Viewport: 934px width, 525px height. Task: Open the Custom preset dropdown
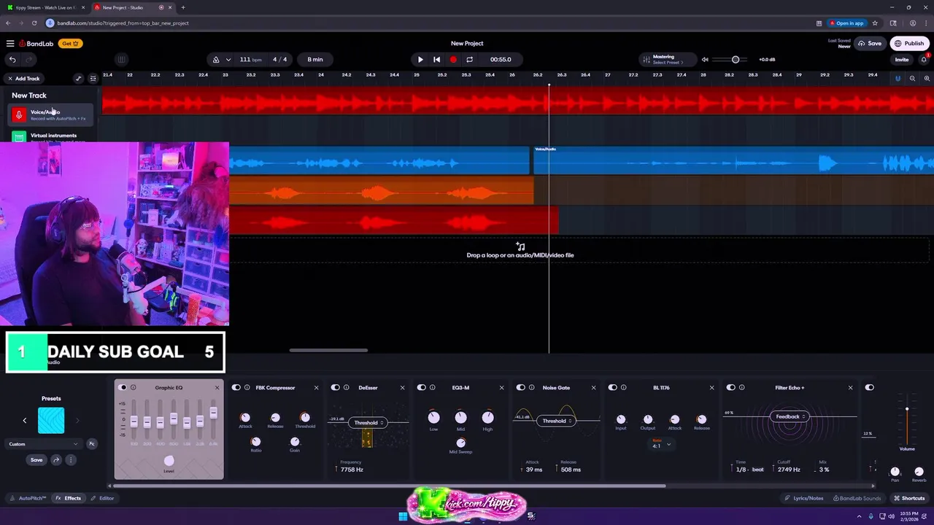coord(44,444)
